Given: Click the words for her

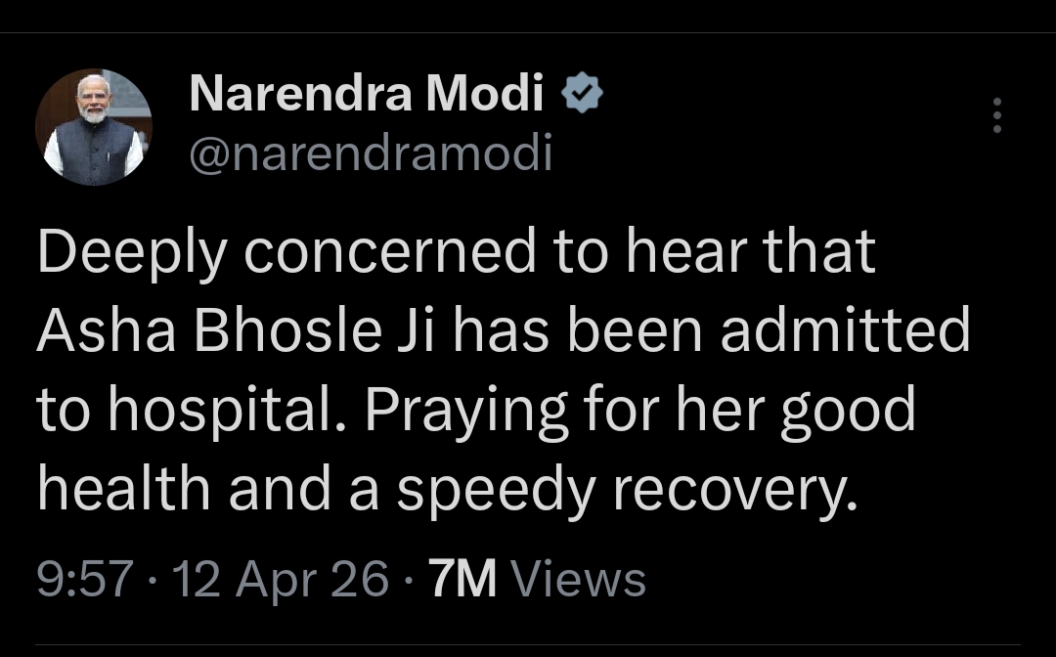Looking at the screenshot, I should click(675, 411).
